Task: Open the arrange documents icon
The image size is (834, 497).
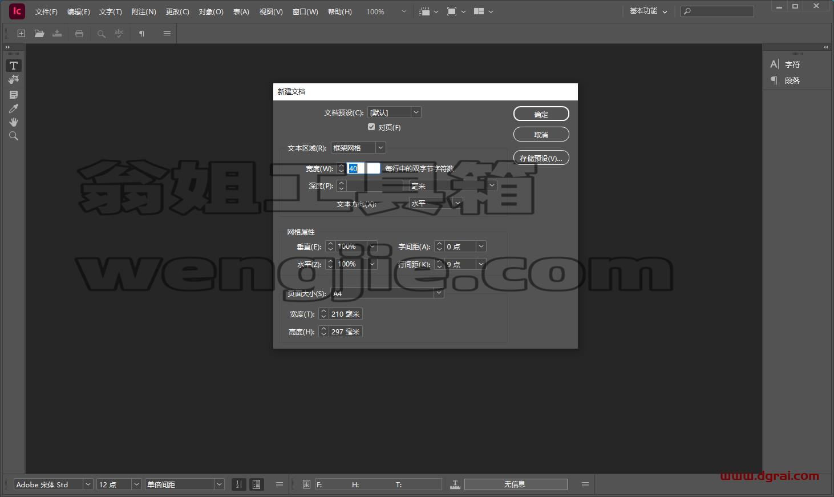Action: pos(483,11)
